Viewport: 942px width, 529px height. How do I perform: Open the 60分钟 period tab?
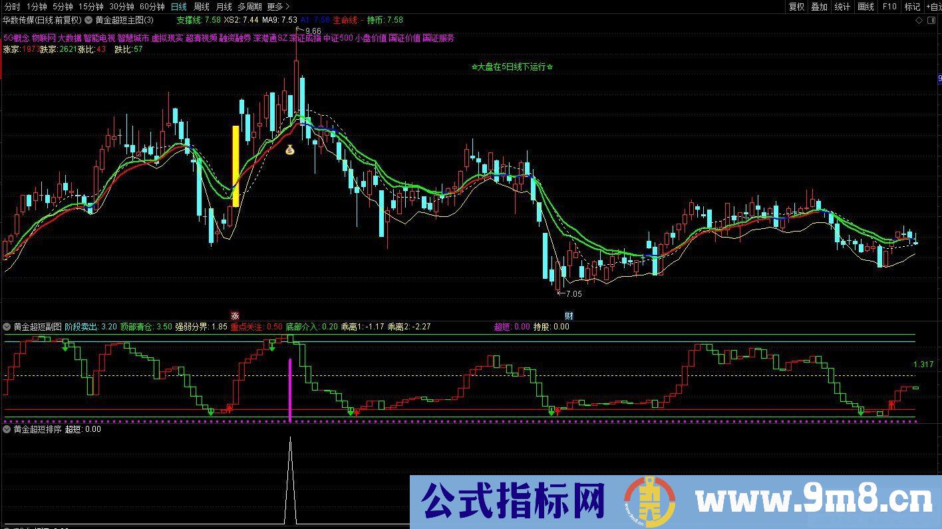coord(152,7)
